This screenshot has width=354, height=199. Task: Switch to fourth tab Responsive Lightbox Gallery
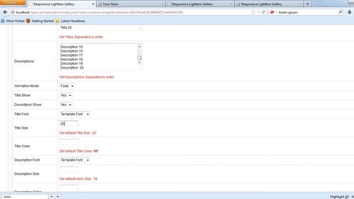[x=269, y=4]
